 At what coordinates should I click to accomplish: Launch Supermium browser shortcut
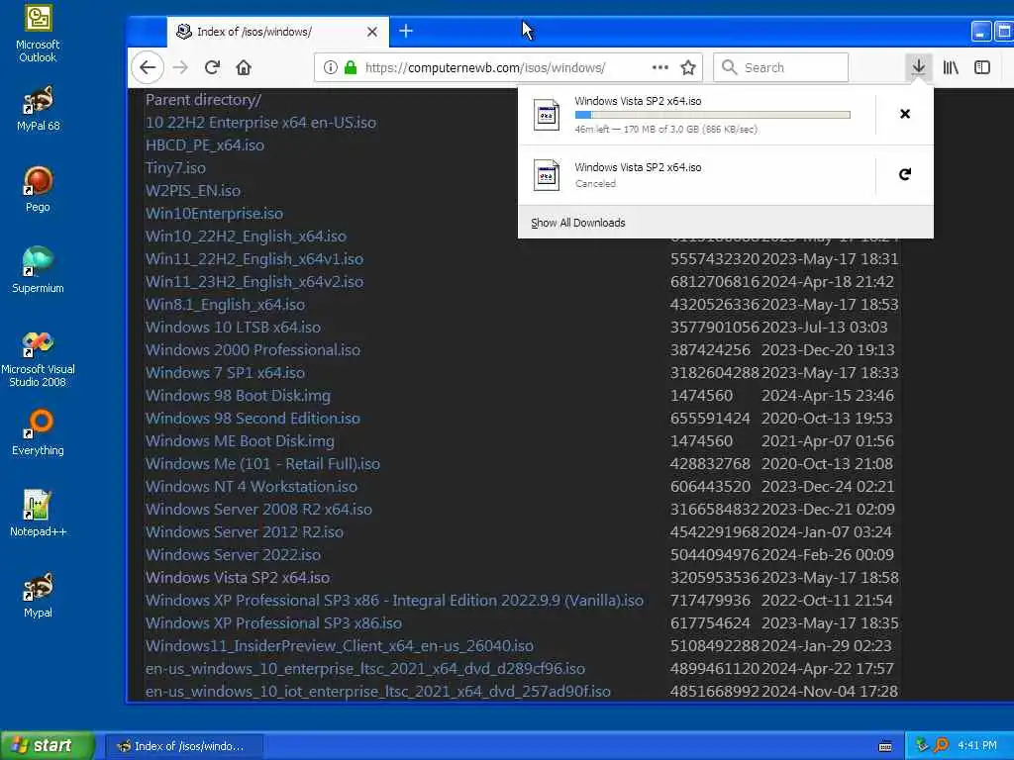tap(38, 270)
